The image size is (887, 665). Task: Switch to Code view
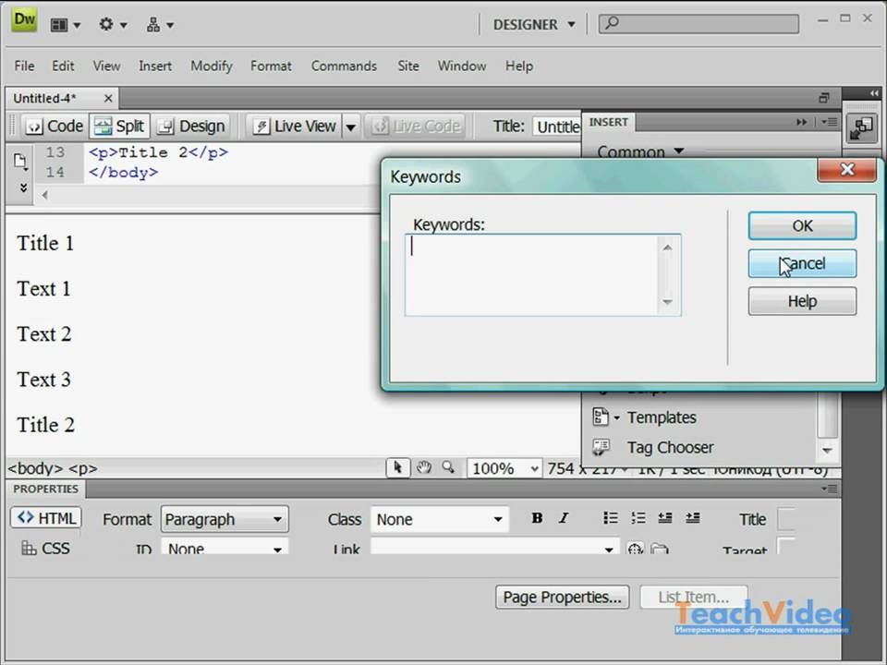55,127
